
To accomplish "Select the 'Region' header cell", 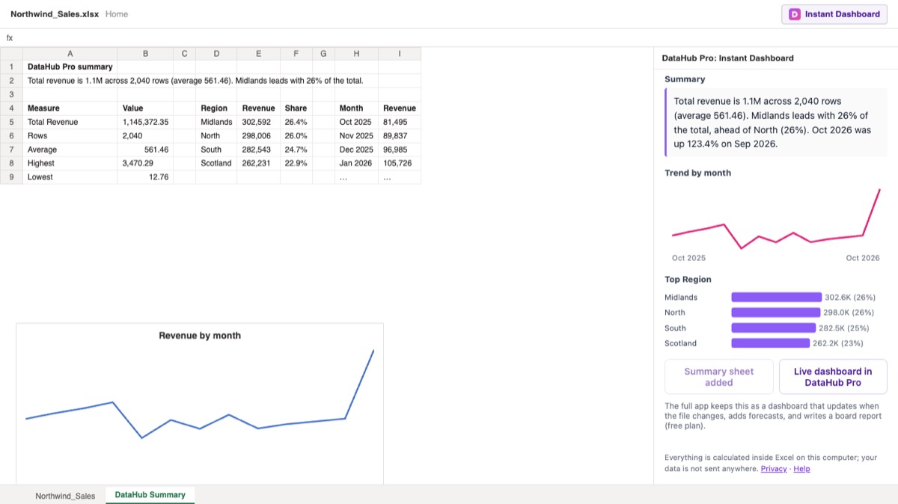I will click(216, 108).
